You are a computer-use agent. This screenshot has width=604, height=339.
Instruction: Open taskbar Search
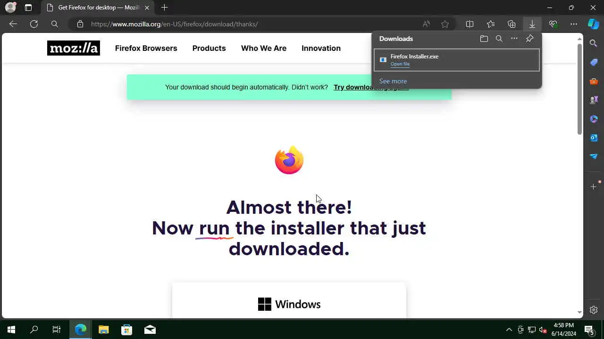tap(34, 330)
